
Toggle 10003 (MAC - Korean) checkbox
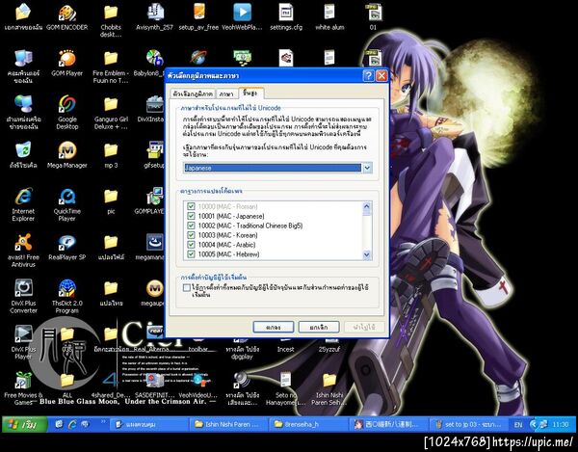(x=191, y=235)
